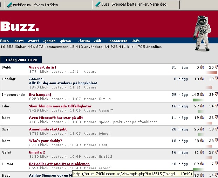Open the .info page
Viewport: 218px width, 178px height.
pyautogui.click(x=136, y=41)
